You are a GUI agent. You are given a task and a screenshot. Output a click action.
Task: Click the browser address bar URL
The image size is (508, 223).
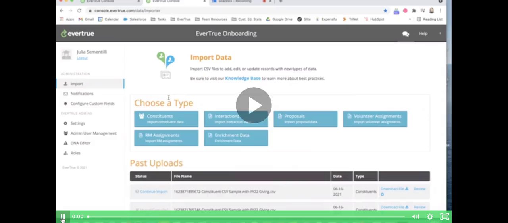[127, 11]
